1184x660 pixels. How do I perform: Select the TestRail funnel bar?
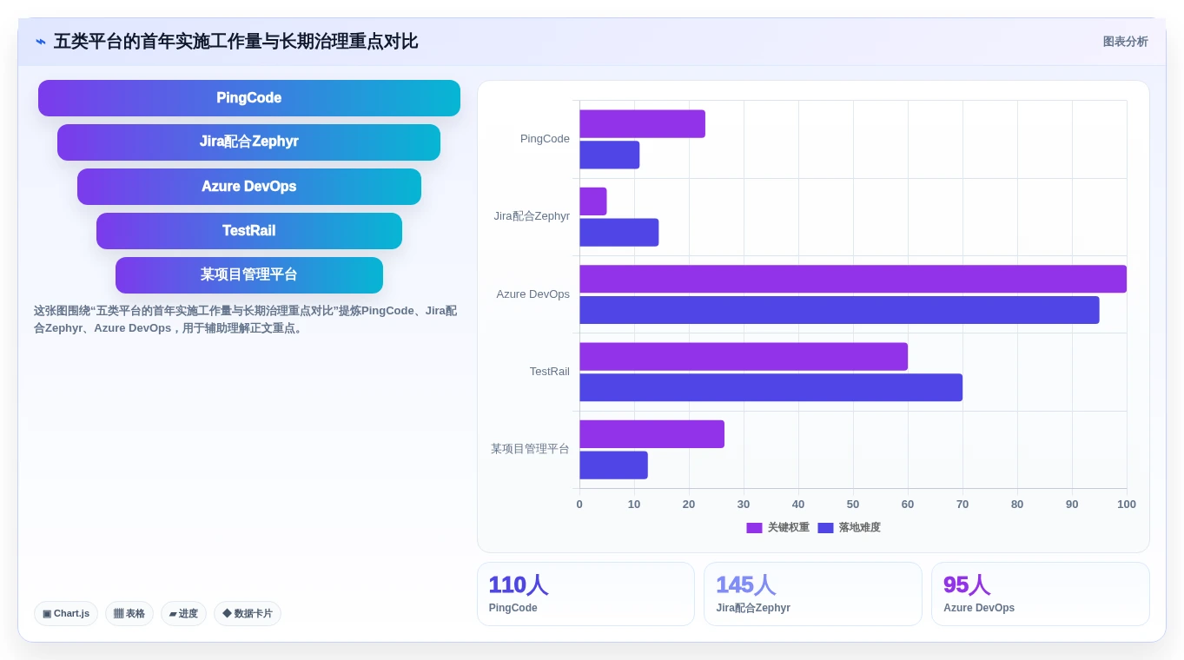coord(249,231)
